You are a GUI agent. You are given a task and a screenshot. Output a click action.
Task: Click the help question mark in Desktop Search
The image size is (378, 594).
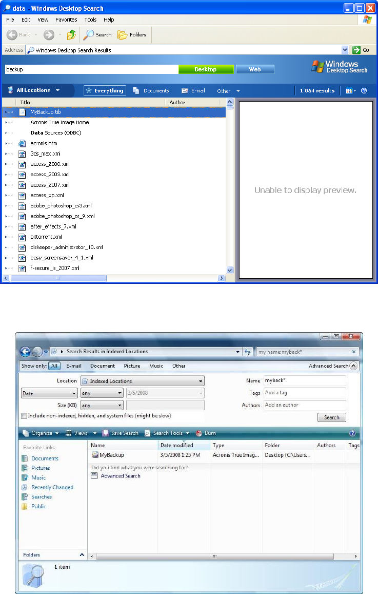(364, 90)
